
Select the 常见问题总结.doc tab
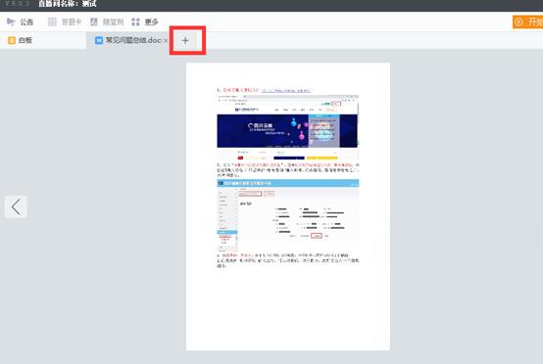click(x=128, y=40)
